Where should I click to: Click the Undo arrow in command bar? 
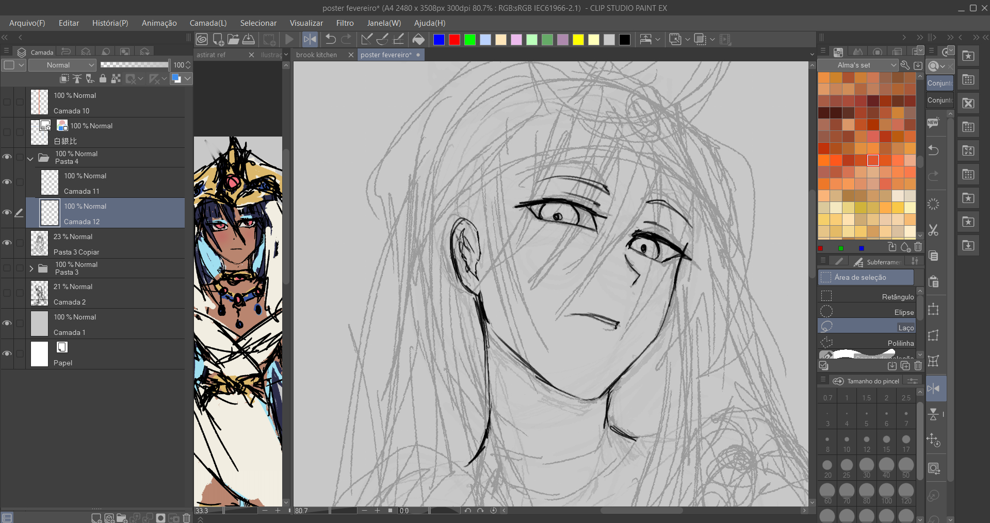(x=331, y=39)
